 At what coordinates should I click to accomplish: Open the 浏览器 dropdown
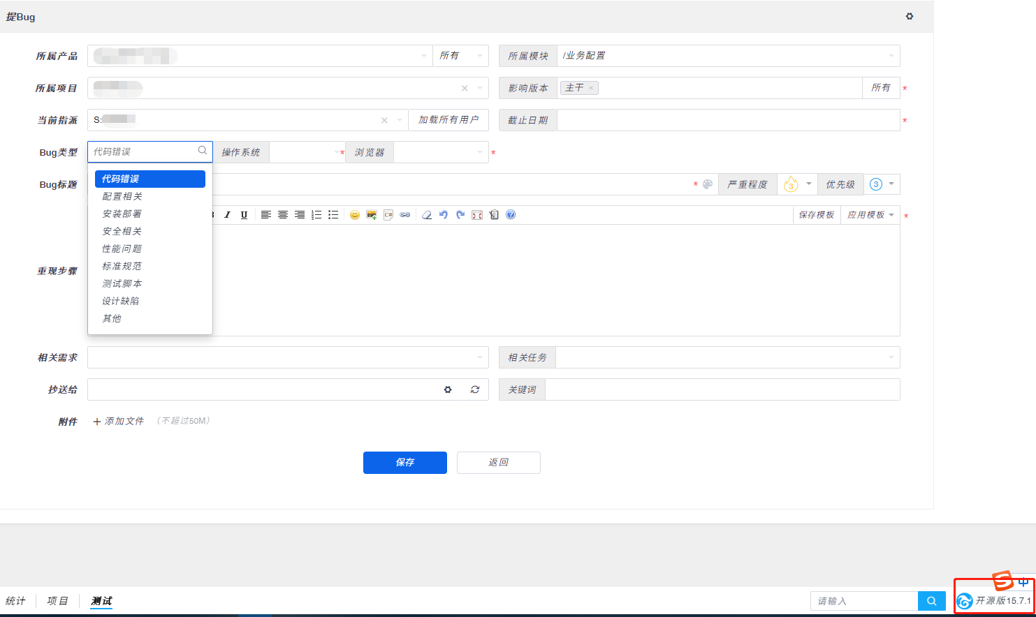pyautogui.click(x=442, y=152)
